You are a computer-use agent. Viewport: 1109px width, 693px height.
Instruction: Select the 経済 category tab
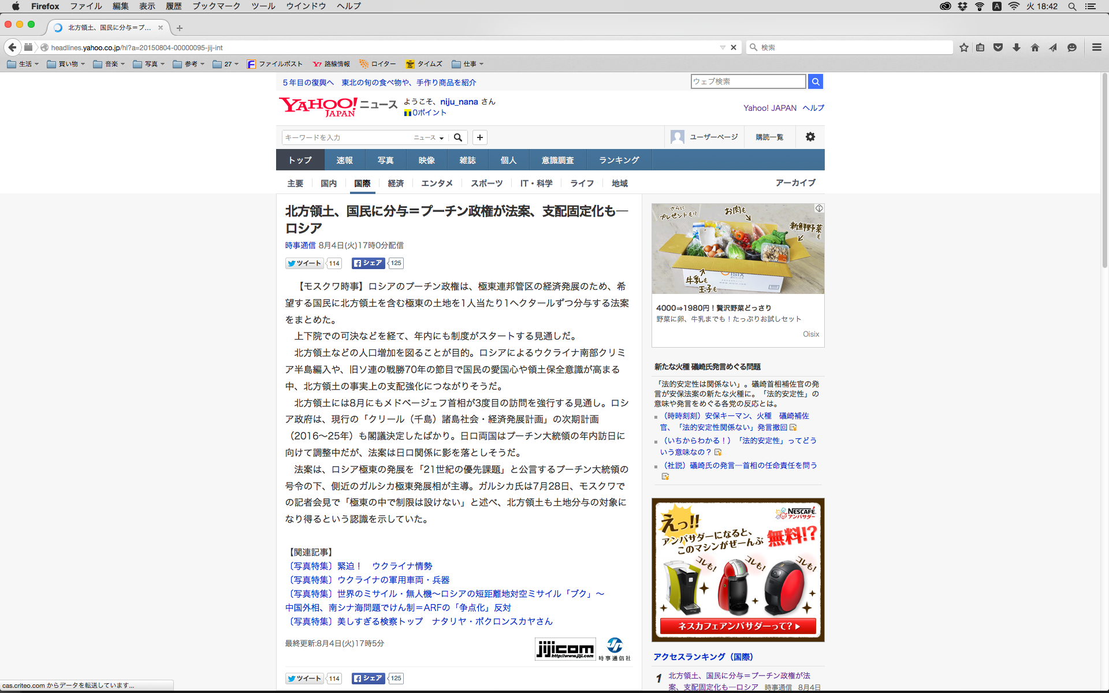[x=396, y=183]
